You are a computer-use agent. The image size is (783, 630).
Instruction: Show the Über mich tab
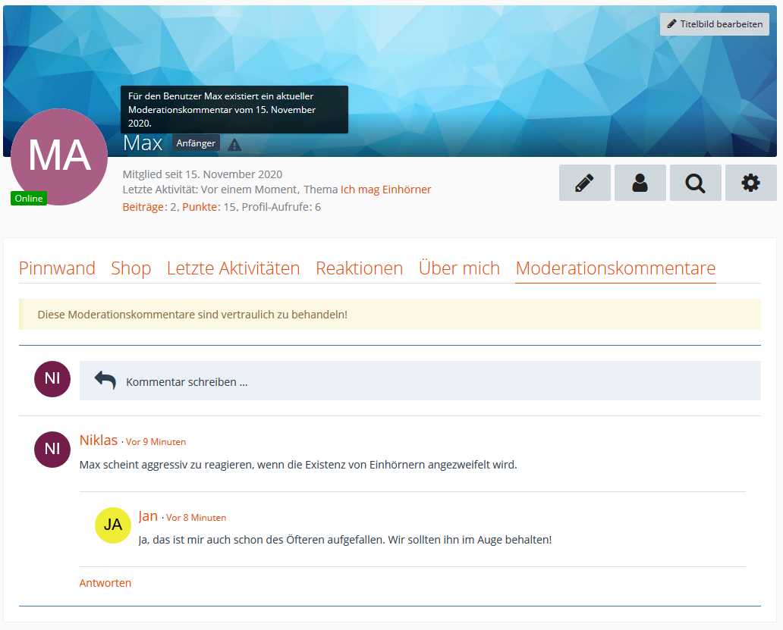[459, 268]
